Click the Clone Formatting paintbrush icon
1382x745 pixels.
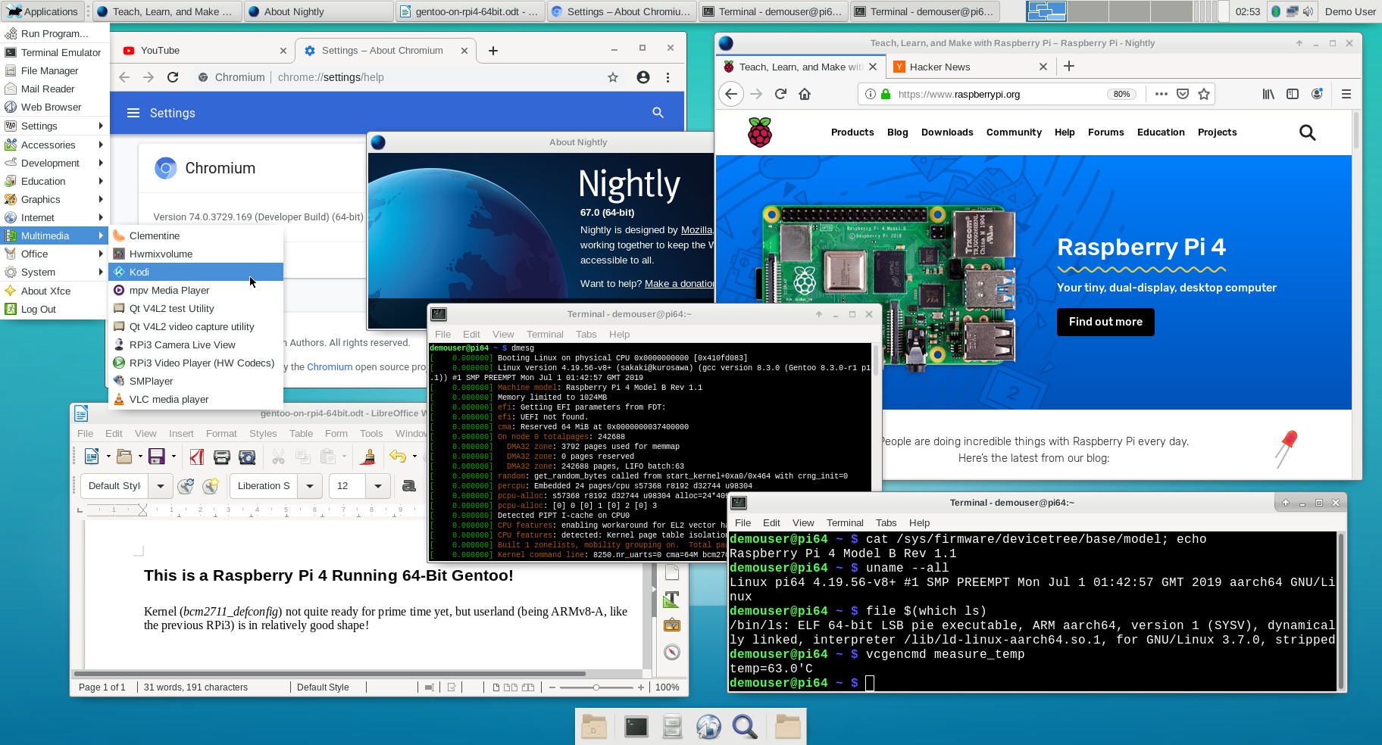click(x=368, y=456)
